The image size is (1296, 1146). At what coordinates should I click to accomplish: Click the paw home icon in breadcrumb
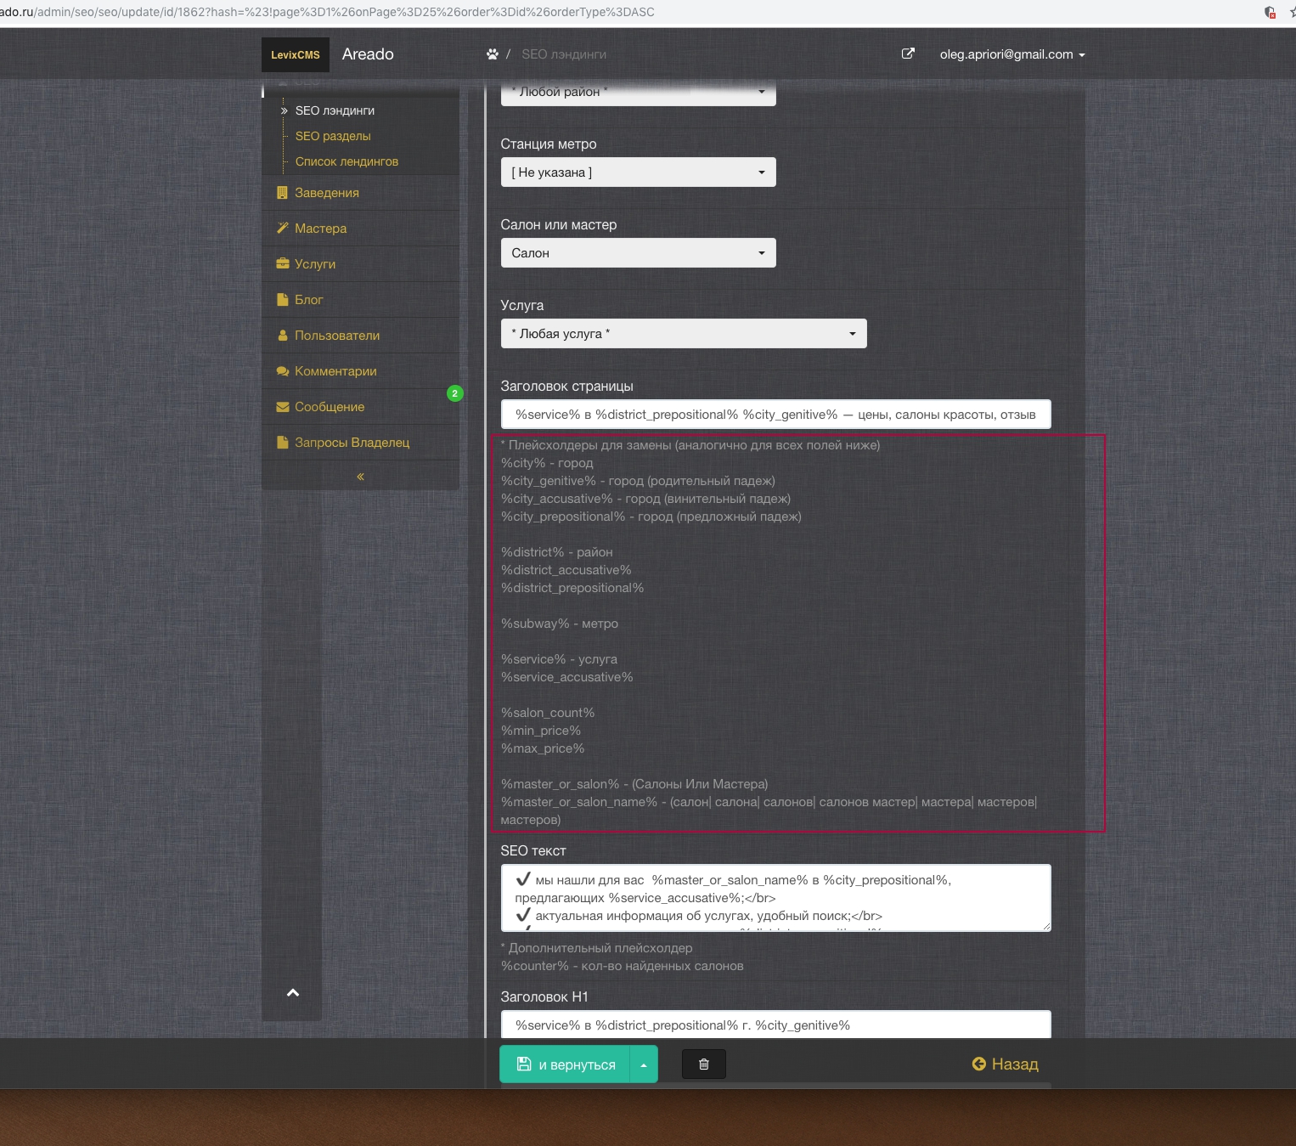click(x=492, y=54)
